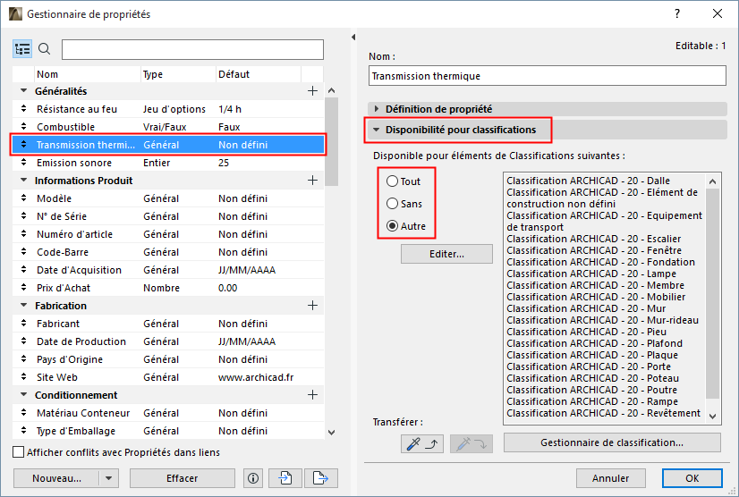Select the Date d'Acquisition property
Screen dimensions: 739x497
click(x=169, y=270)
